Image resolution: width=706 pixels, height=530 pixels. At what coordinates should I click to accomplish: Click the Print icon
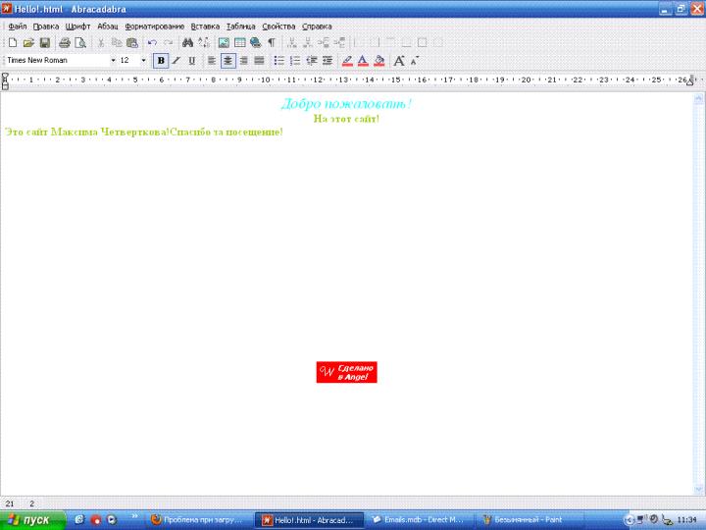[x=64, y=43]
